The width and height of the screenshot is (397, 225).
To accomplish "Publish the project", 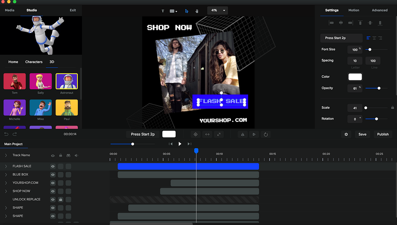I will (x=383, y=134).
